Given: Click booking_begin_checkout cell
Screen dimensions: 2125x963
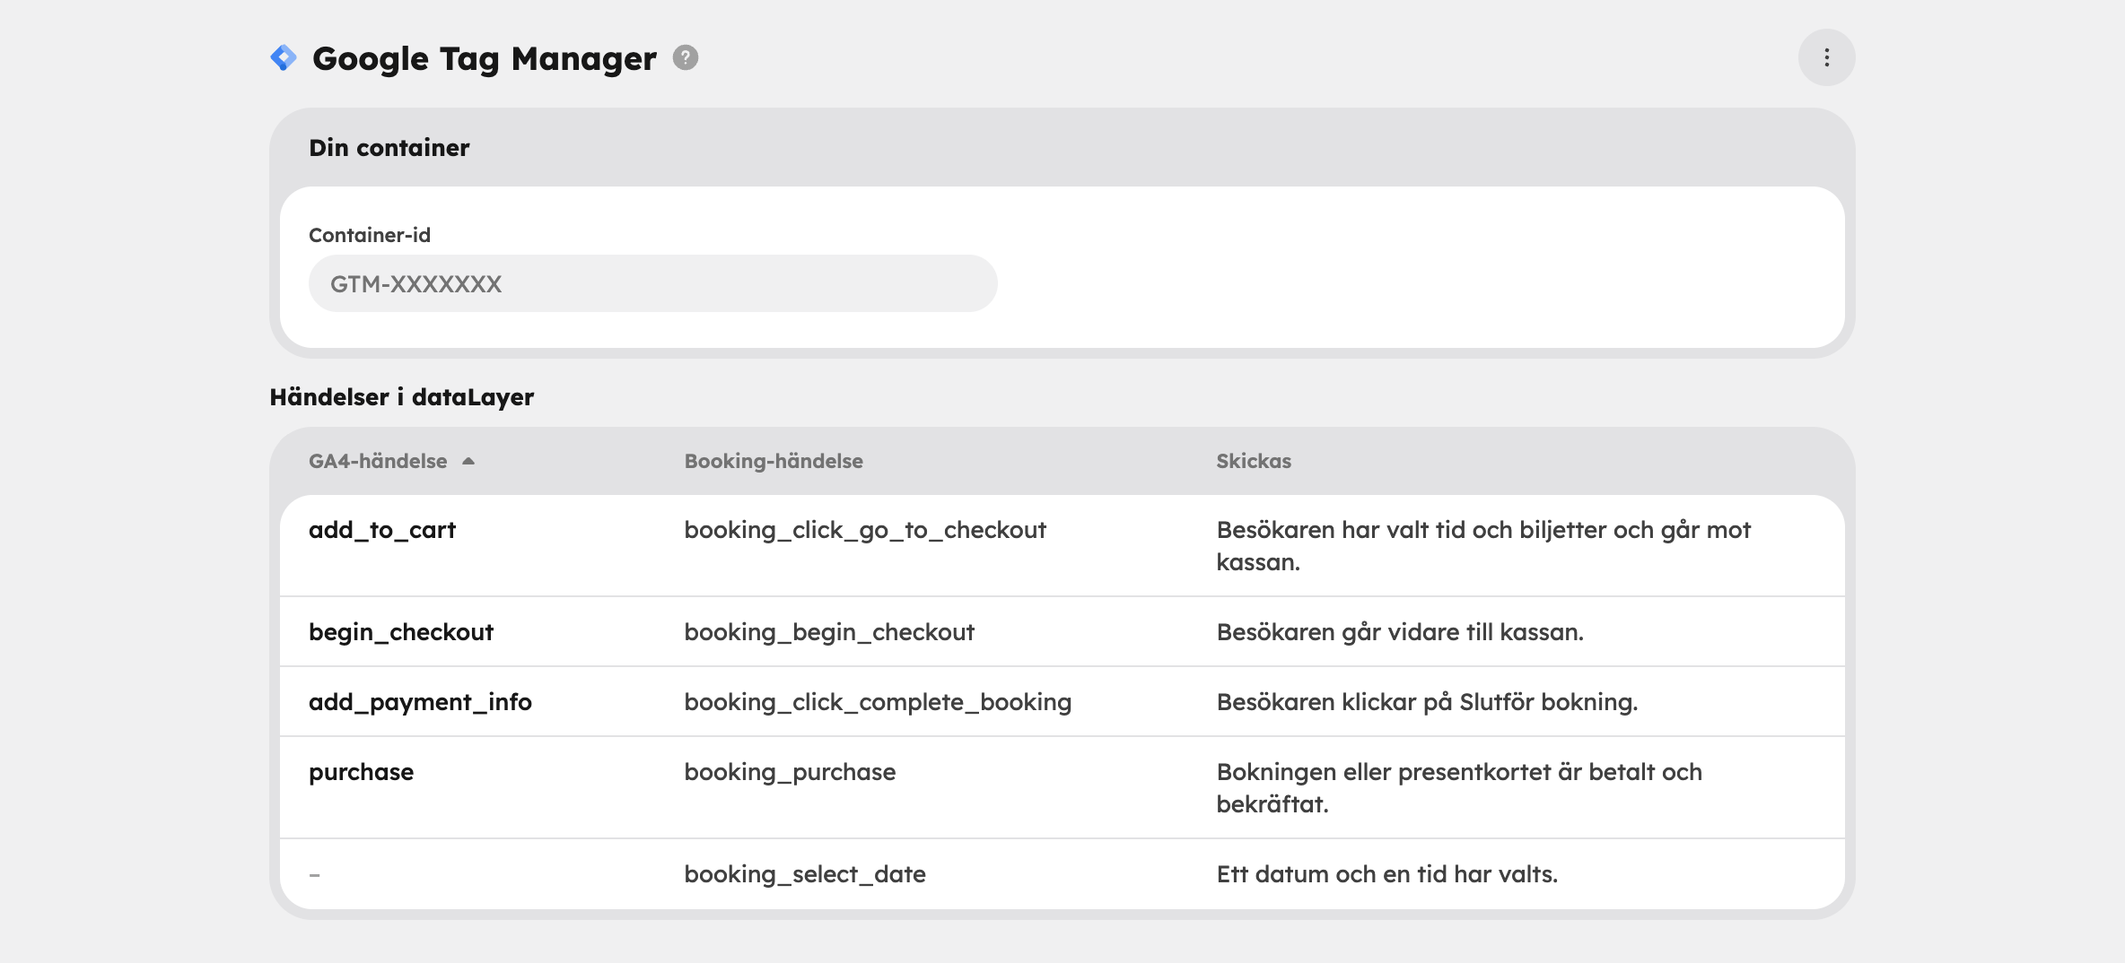Looking at the screenshot, I should [x=829, y=632].
